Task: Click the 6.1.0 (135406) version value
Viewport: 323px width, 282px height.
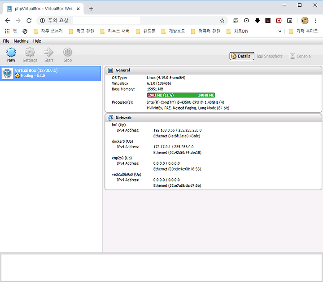Action: [159, 84]
